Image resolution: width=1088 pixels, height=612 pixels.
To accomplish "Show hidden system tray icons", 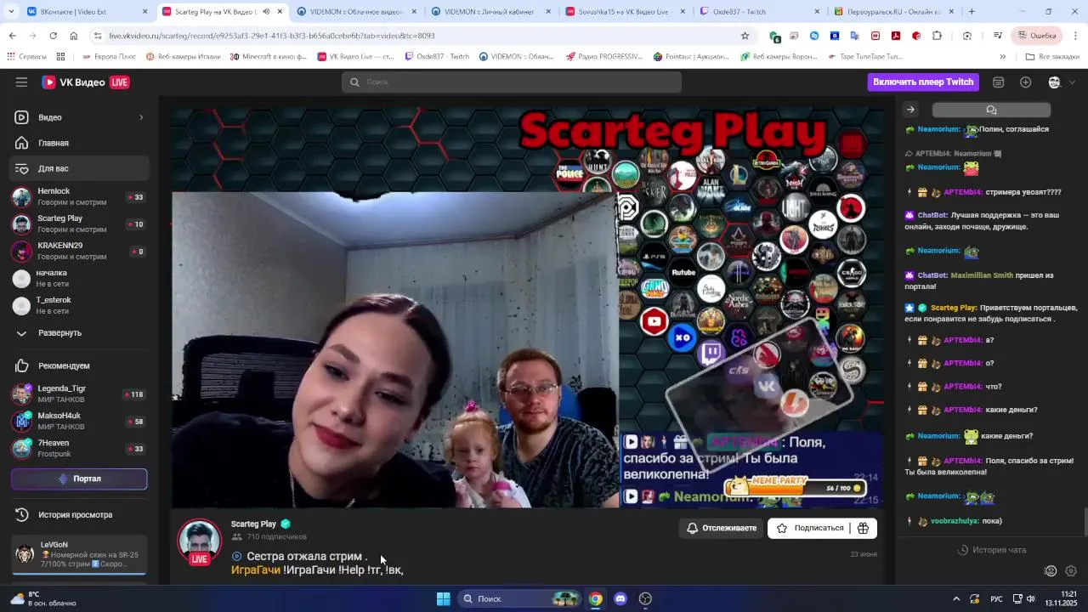I will pos(955,598).
